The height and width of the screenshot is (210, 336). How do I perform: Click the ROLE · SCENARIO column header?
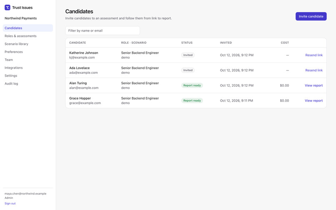click(134, 42)
